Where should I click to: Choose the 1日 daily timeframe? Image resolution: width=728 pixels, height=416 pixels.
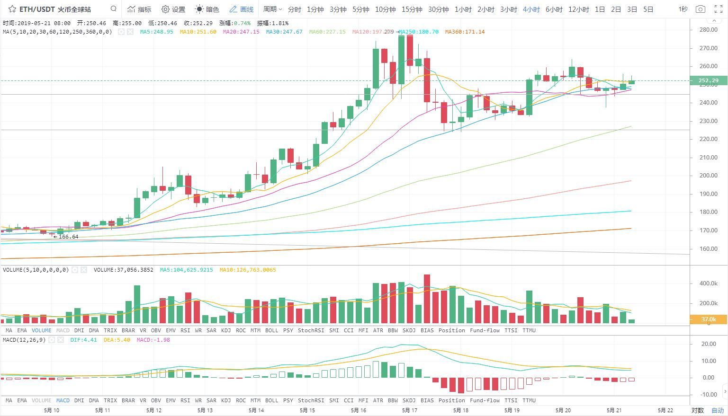click(x=600, y=9)
